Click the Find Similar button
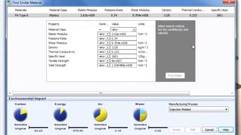Image resolution: width=241 pixels, height=135 pixels. (x=175, y=75)
